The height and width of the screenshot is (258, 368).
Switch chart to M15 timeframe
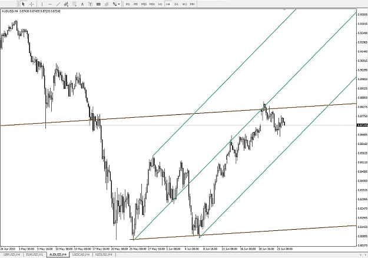[x=144, y=4]
